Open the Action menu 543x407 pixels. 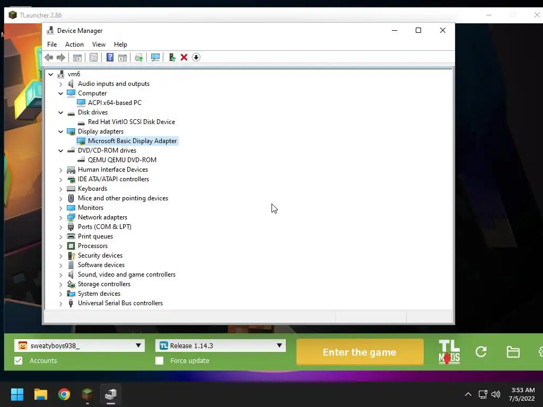[x=74, y=45]
